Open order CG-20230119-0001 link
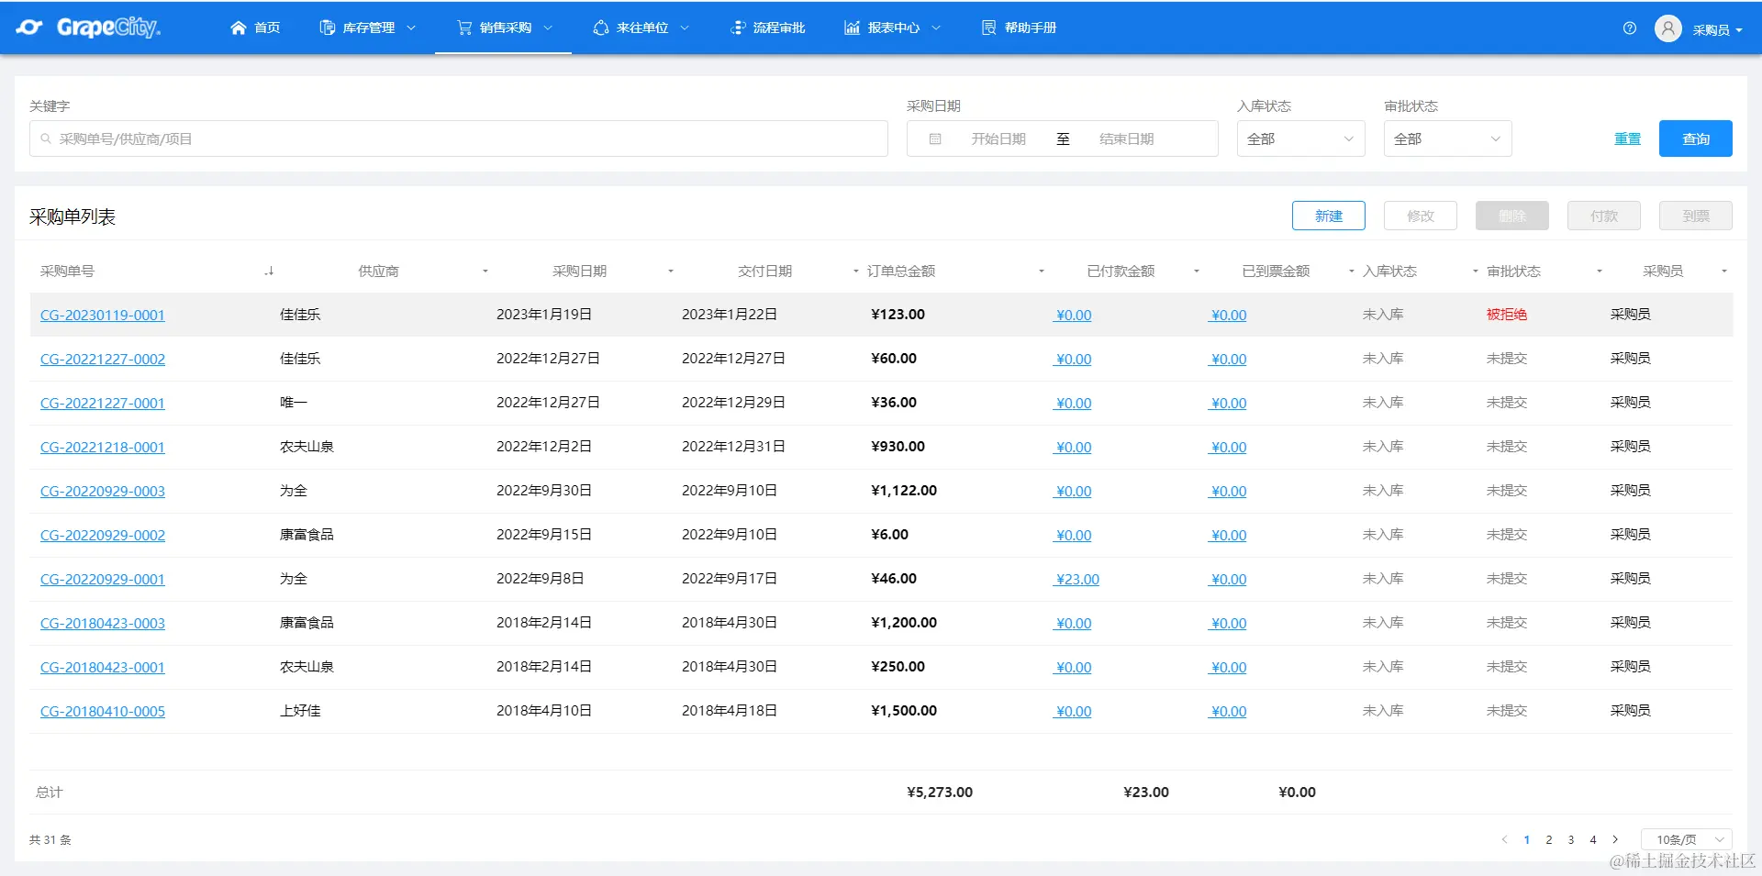Screen dimensions: 1762x876 coord(103,316)
